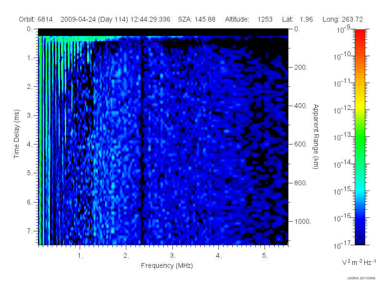This screenshot has width=384, height=288.
Task: Click the Long: 263.72 header text
Action: [343, 19]
